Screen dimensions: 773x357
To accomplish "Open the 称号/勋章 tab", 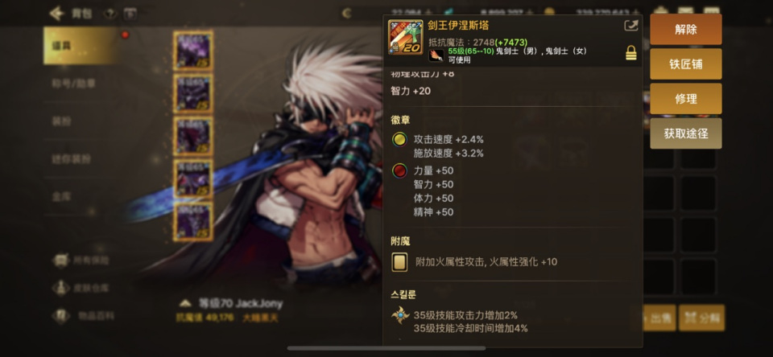I will point(74,84).
